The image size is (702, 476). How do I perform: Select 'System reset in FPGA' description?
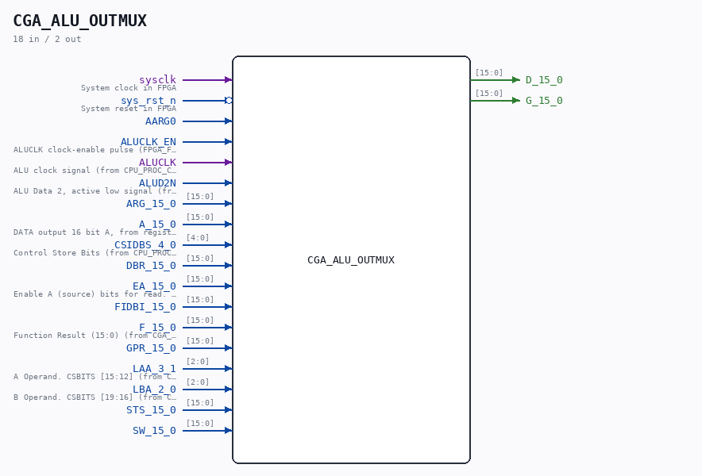[129, 108]
